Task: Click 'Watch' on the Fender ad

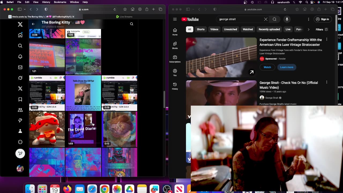Action: [x=267, y=67]
